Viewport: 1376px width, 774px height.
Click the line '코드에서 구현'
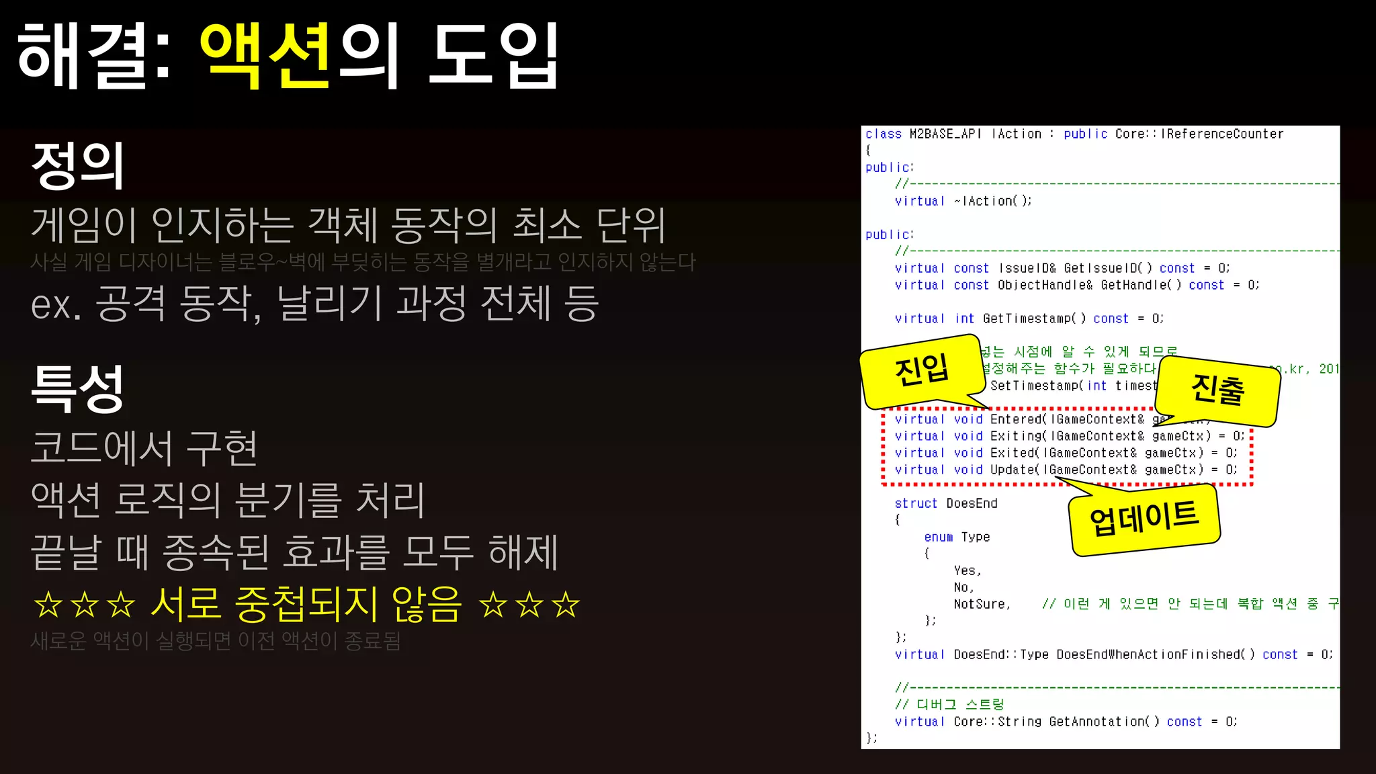[x=144, y=448]
